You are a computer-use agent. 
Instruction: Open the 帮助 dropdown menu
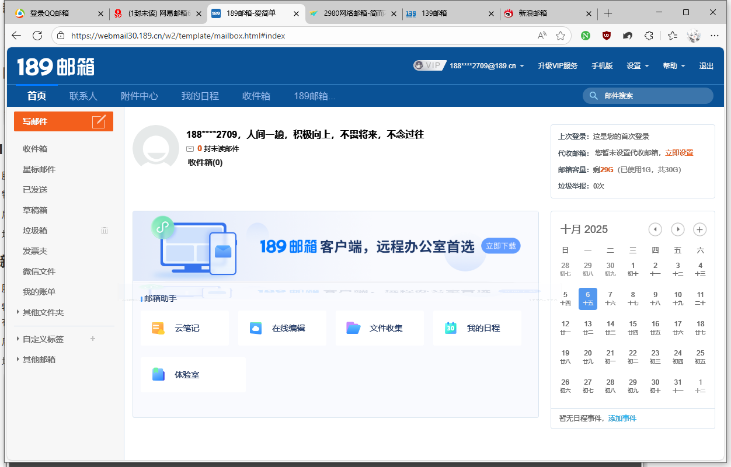pos(674,66)
